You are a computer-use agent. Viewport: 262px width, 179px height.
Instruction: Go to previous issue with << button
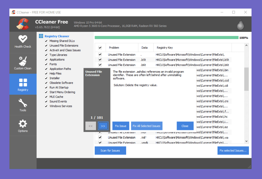(90, 126)
